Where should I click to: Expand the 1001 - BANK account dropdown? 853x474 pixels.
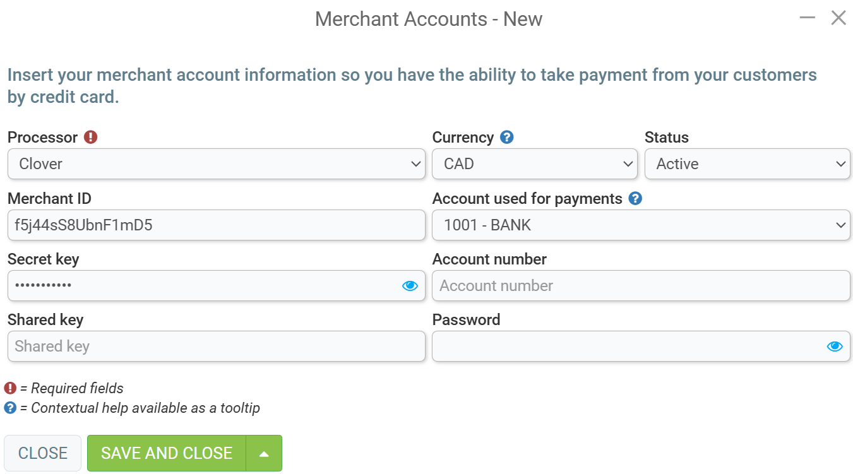(641, 225)
